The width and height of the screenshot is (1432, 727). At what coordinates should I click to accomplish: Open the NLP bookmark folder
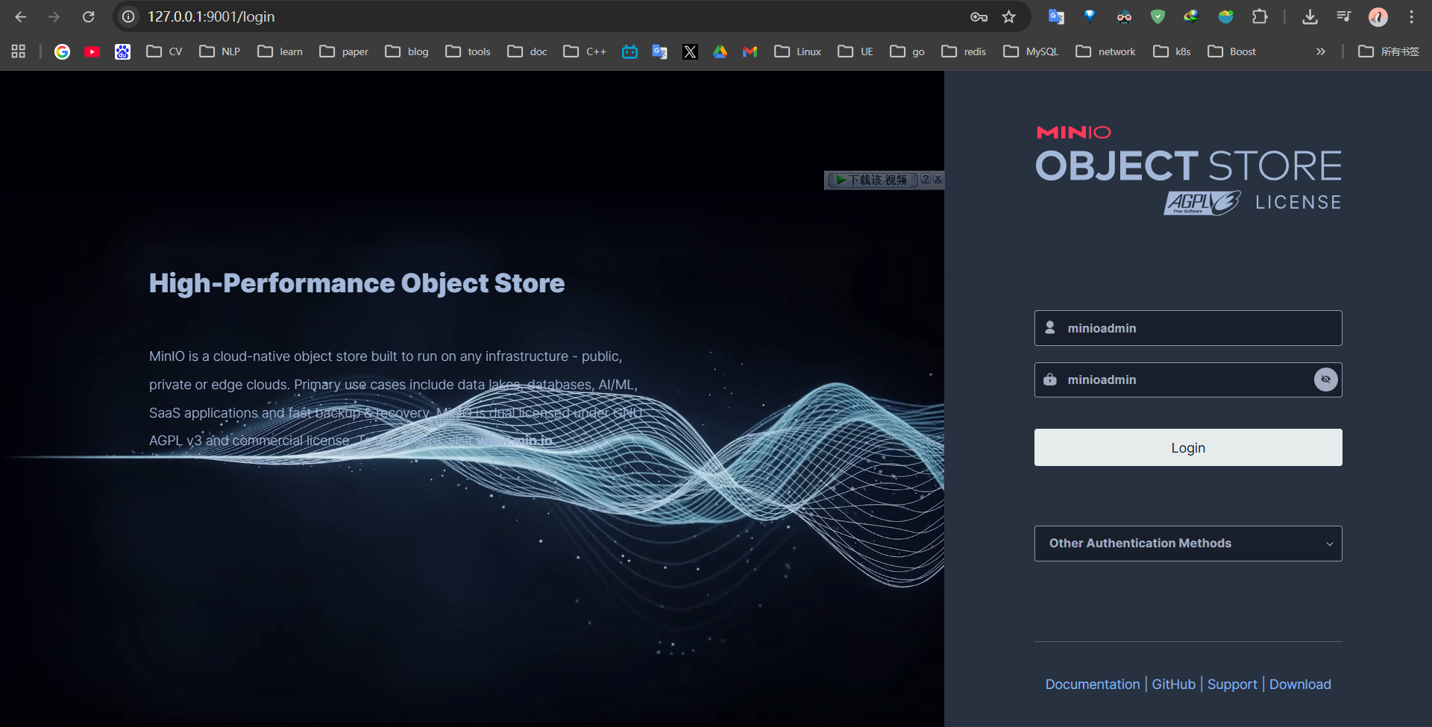coord(220,51)
